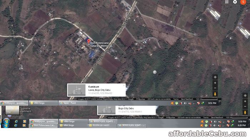Click volume icon in 9:50 PM taskbar
Viewport: 250px width, 140px height.
pos(215,122)
